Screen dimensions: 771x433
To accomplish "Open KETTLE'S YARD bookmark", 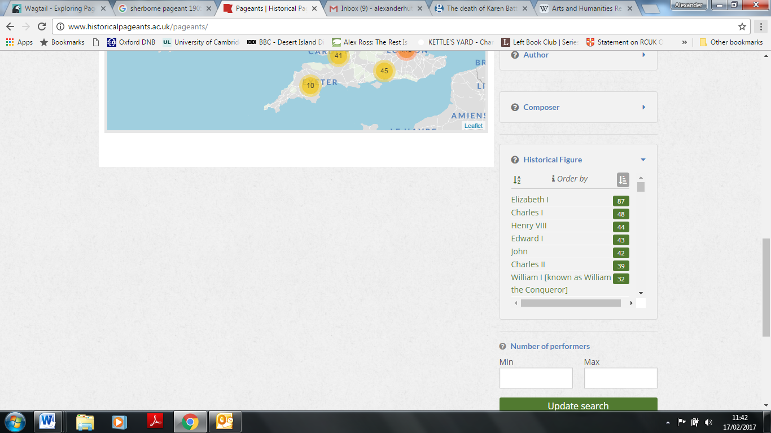I will 454,42.
